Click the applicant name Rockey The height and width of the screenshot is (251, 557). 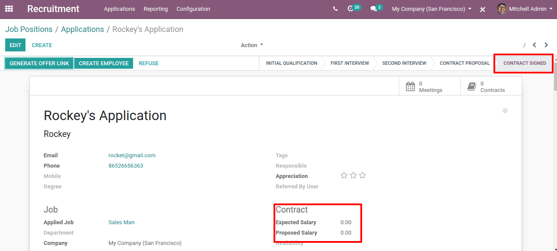[x=57, y=134]
